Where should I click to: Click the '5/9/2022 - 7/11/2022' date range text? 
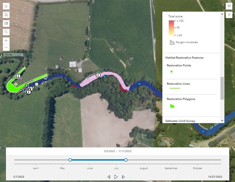(117, 151)
